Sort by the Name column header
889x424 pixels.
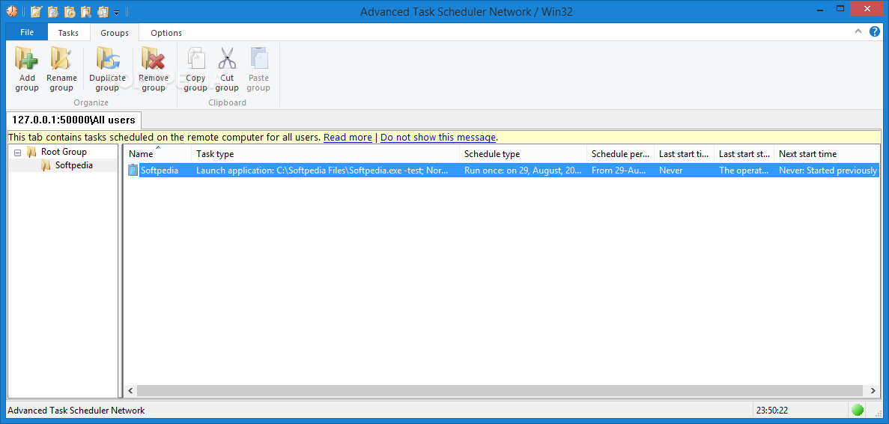tap(157, 153)
